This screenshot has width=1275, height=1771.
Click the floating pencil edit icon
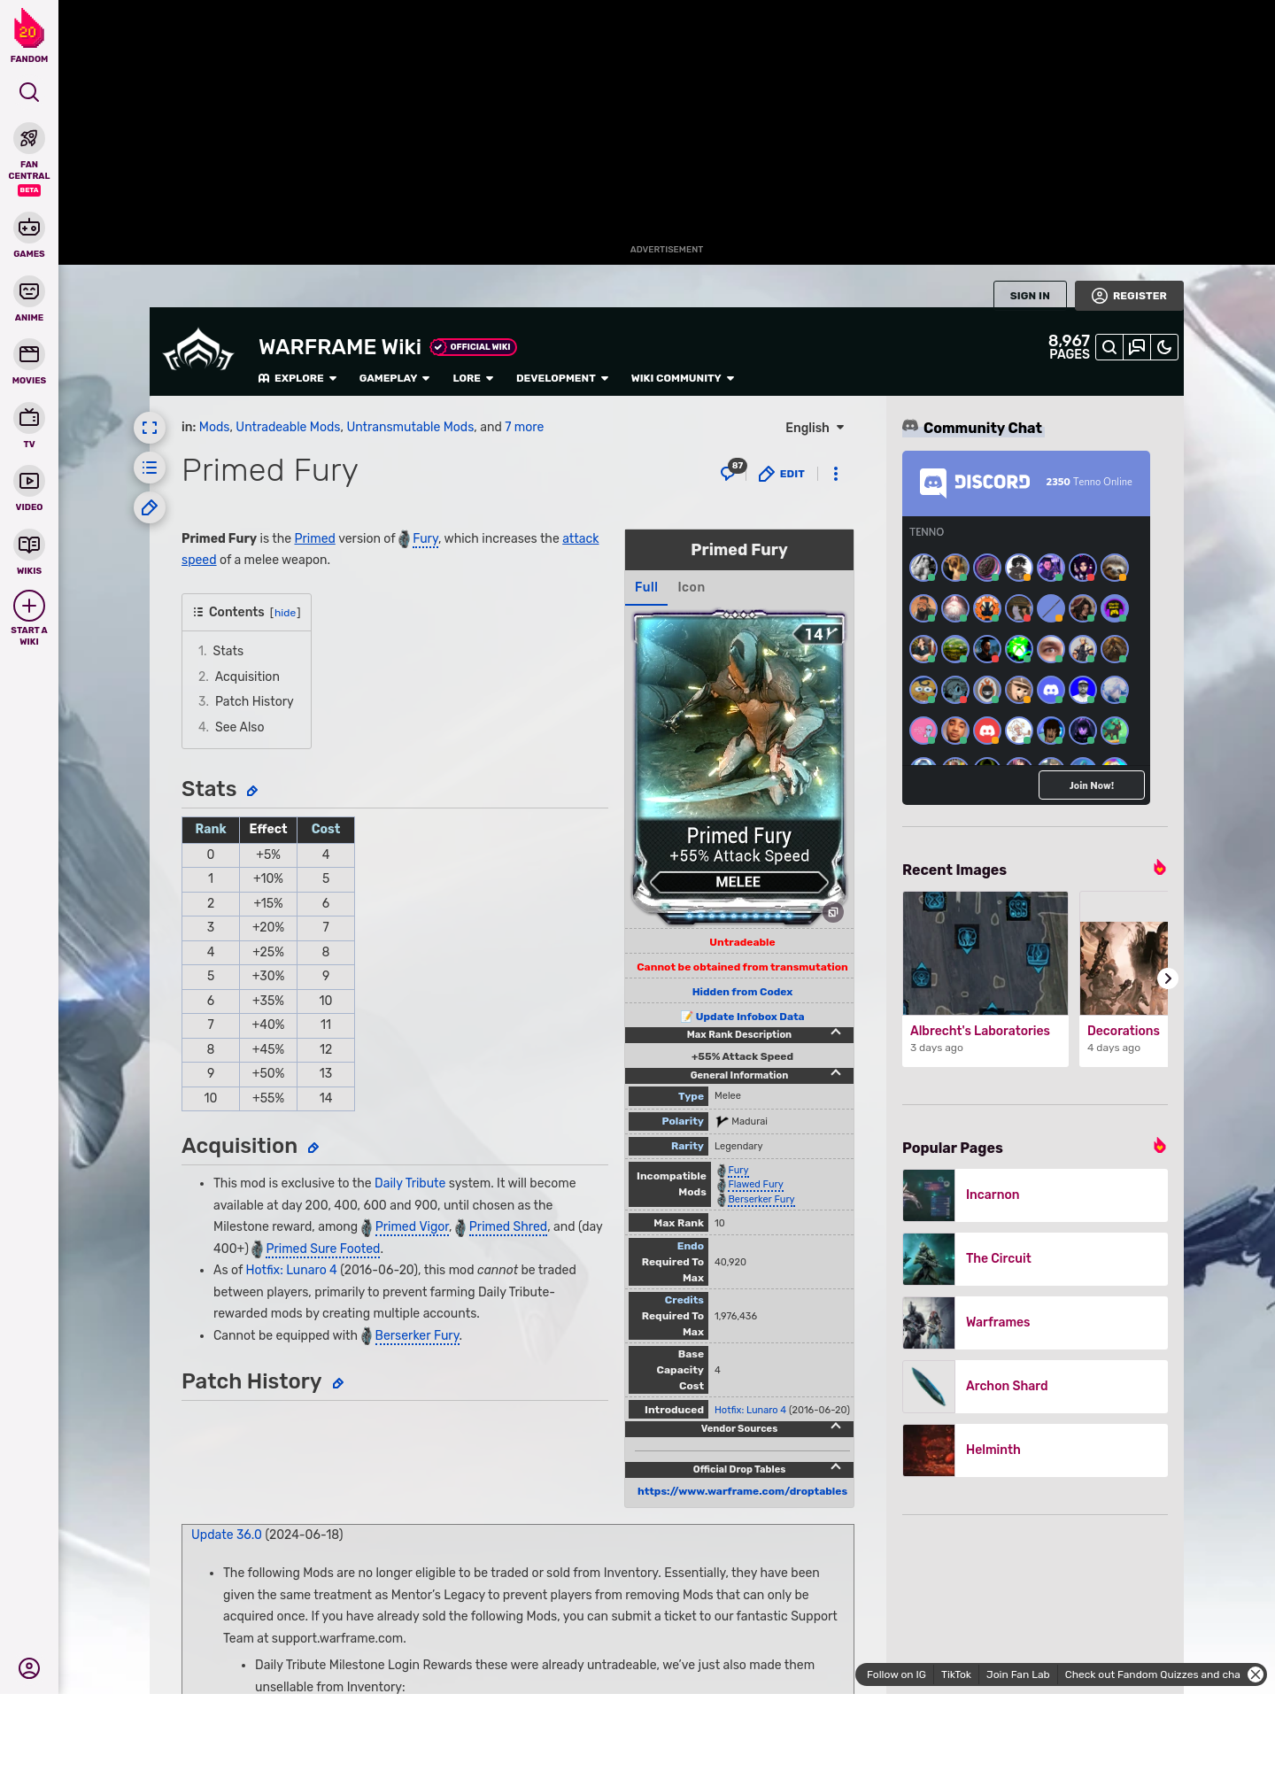150,507
